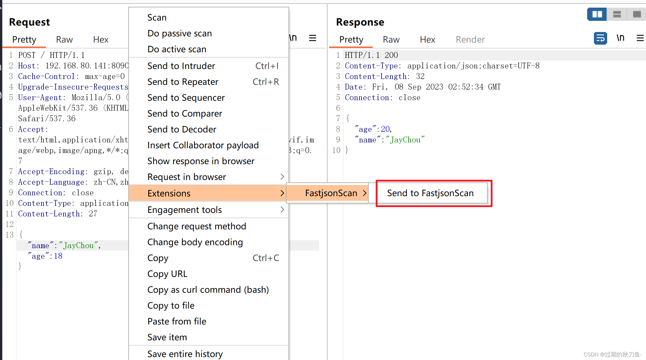Click Cache-Control header in request
646x360 pixels.
pos(71,76)
